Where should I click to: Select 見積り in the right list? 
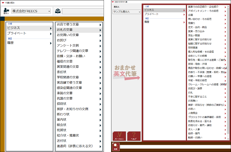pyautogui.click(x=207, y=23)
